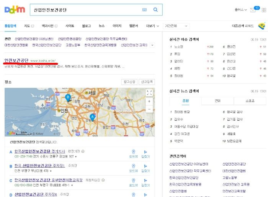Open 길찾기 for 중부안전체험교육장 result
The width and height of the screenshot is (268, 197).
[x=145, y=182]
